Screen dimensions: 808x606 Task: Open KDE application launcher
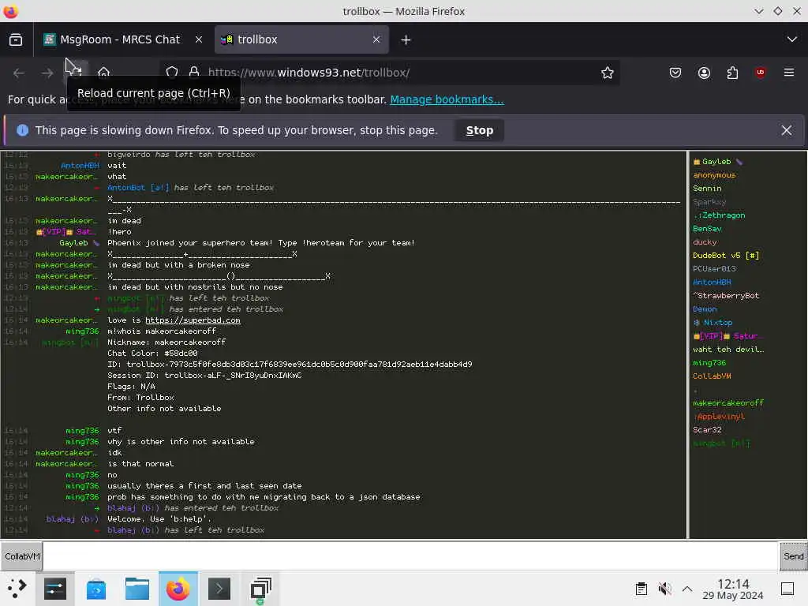click(x=17, y=589)
